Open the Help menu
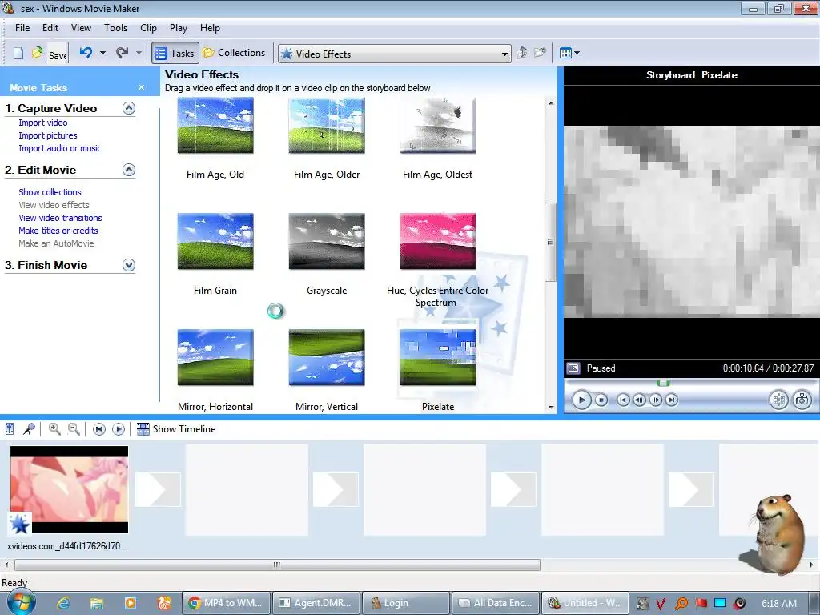Screen dimensions: 820x615 [211, 28]
